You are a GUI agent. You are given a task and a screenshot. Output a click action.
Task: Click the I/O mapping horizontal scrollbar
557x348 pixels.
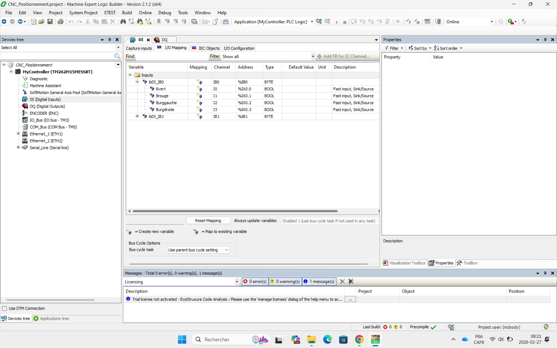click(x=235, y=211)
